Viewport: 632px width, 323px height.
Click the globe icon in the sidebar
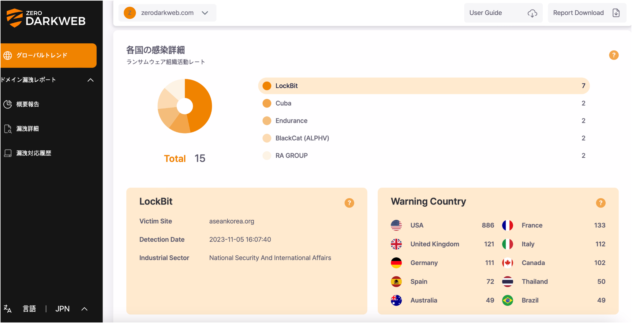(x=8, y=55)
